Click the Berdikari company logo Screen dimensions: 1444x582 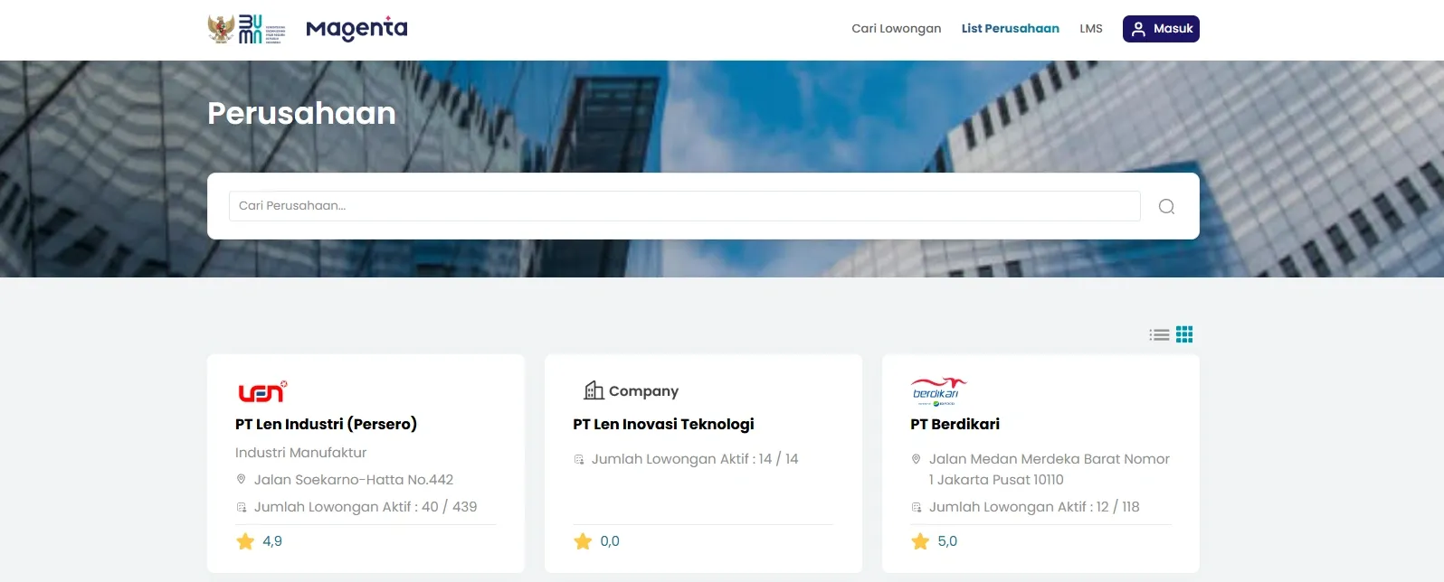tap(938, 391)
